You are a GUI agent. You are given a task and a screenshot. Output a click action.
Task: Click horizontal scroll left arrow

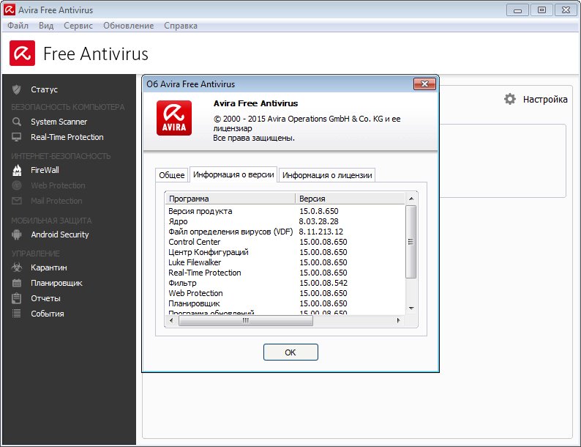pyautogui.click(x=171, y=320)
